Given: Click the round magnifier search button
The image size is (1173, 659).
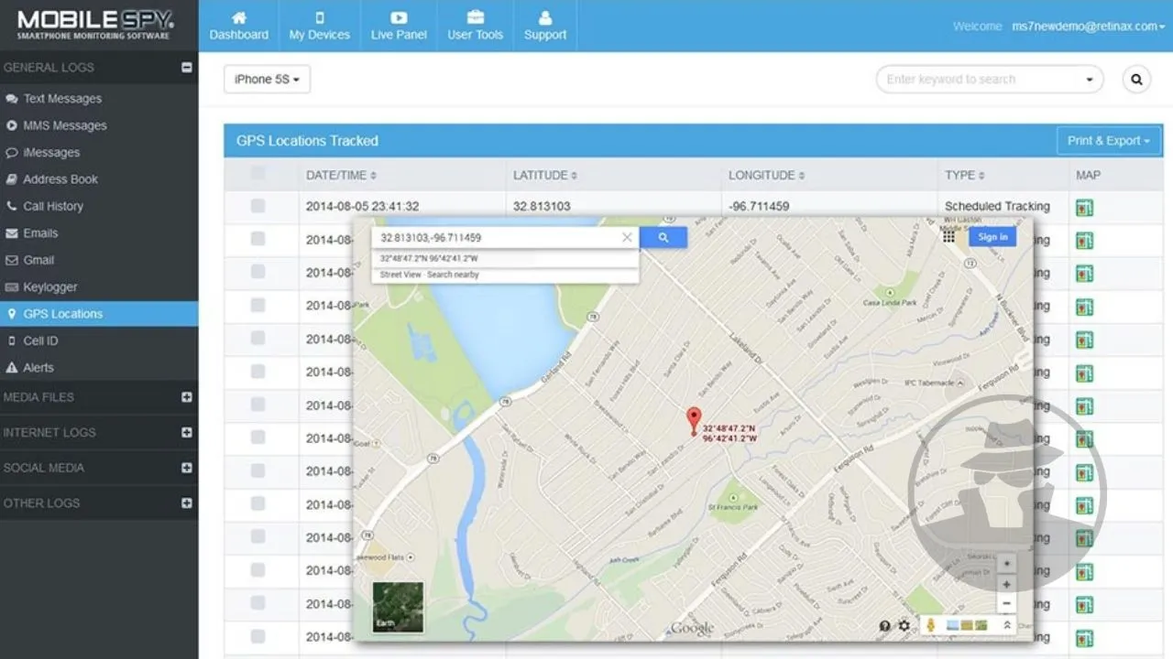Looking at the screenshot, I should 1136,80.
